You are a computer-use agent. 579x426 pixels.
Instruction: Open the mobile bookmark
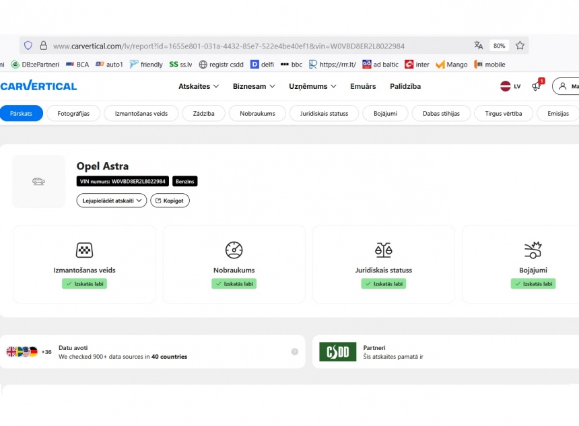[489, 65]
